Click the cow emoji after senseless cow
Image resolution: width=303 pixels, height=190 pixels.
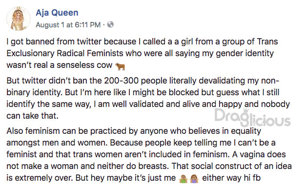click(120, 66)
